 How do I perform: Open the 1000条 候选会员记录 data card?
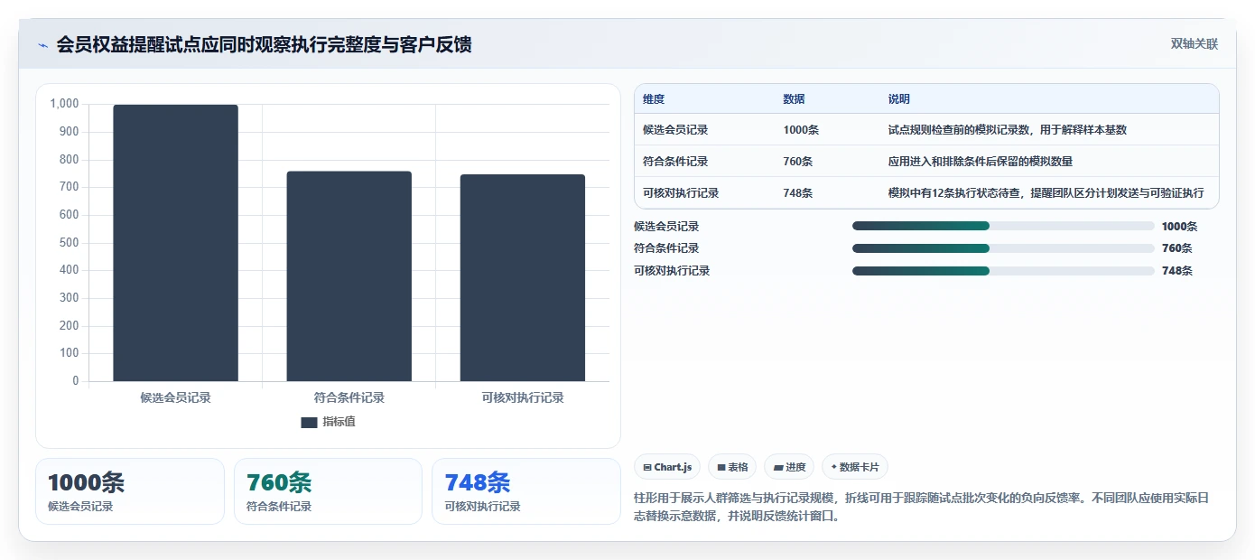click(130, 491)
